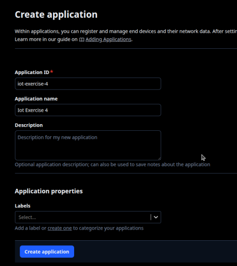Click the Application name field with Iot Exercise 4
Image resolution: width=237 pixels, height=266 pixels.
point(88,110)
